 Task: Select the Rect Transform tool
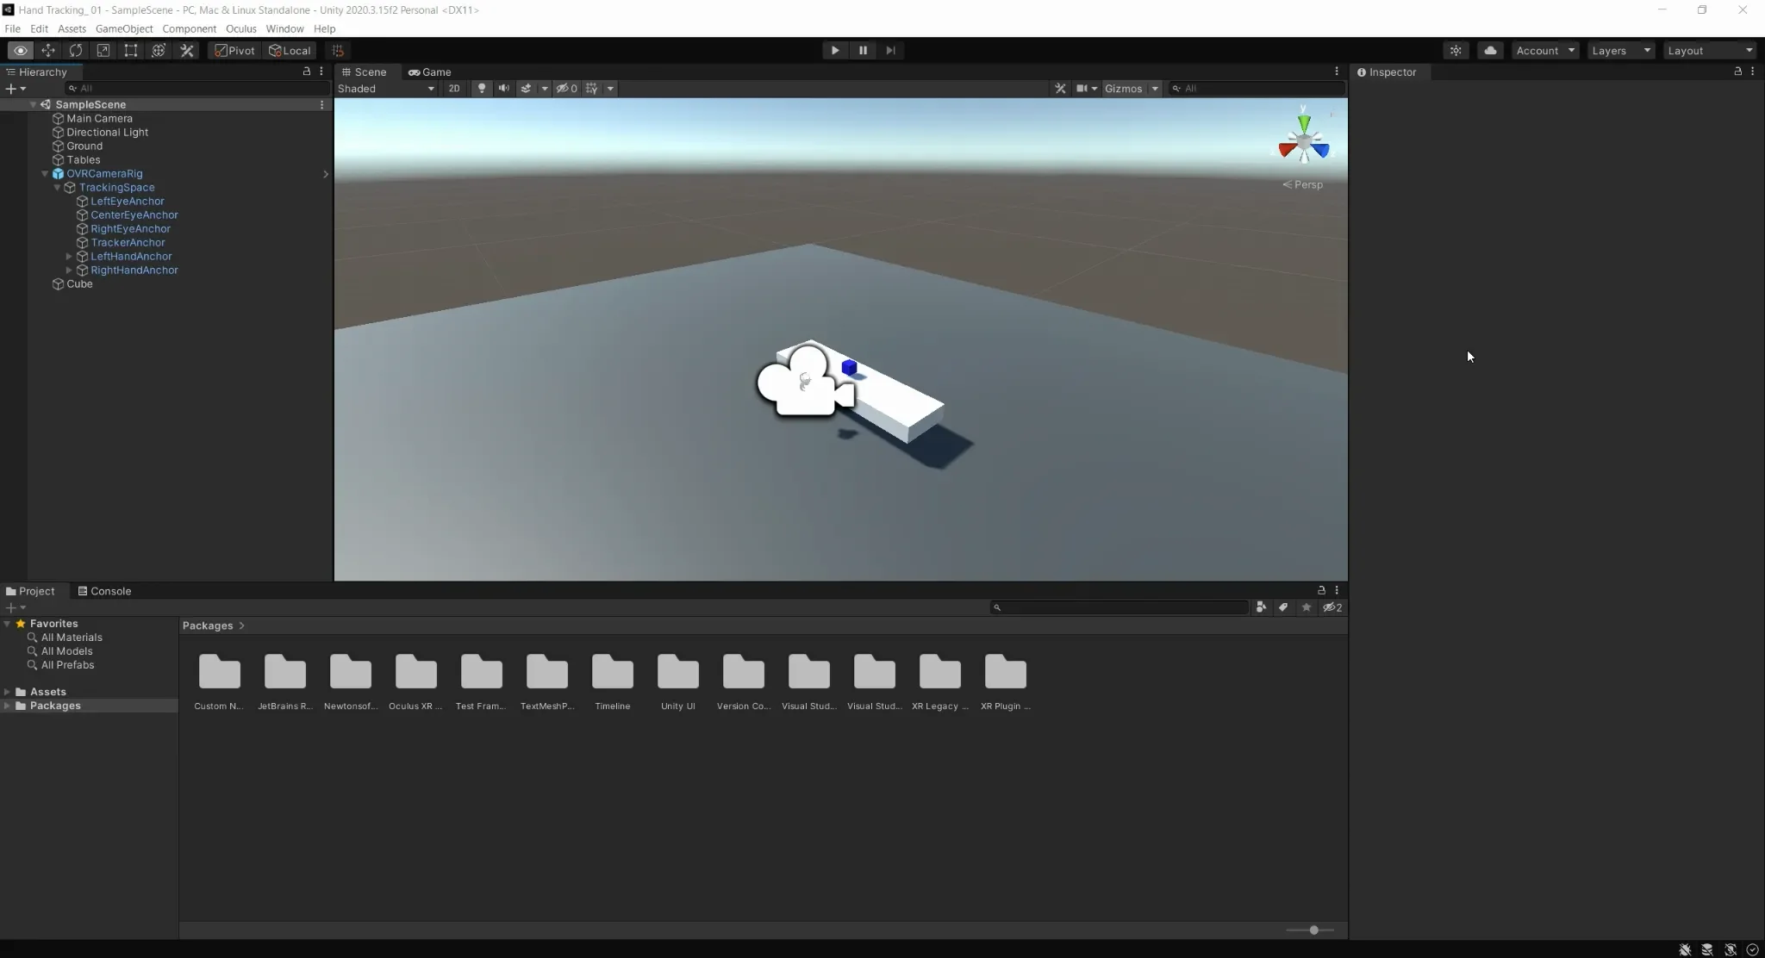(131, 51)
